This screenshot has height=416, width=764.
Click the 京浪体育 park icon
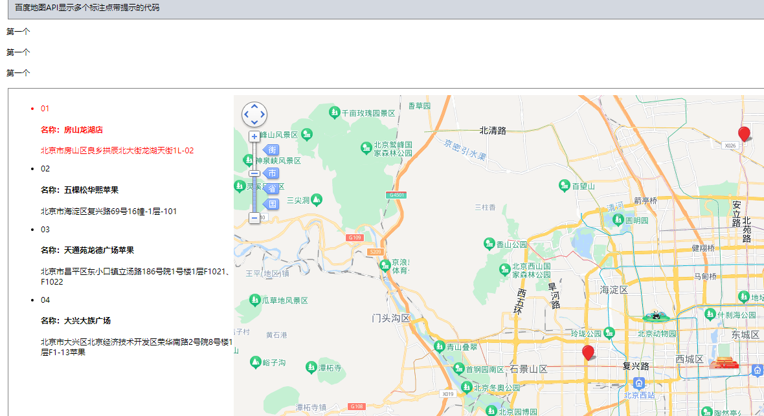point(385,265)
